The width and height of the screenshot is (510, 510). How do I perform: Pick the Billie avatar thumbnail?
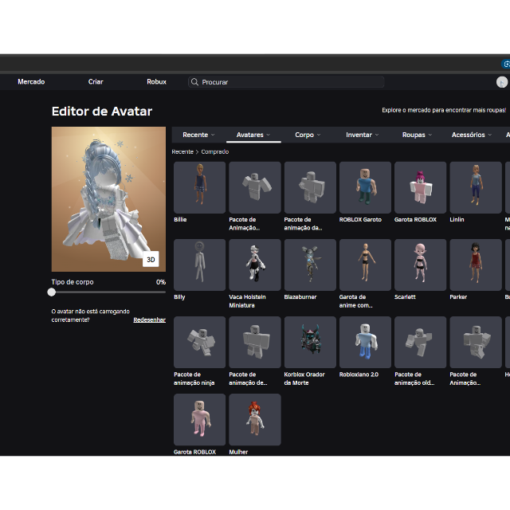point(200,187)
